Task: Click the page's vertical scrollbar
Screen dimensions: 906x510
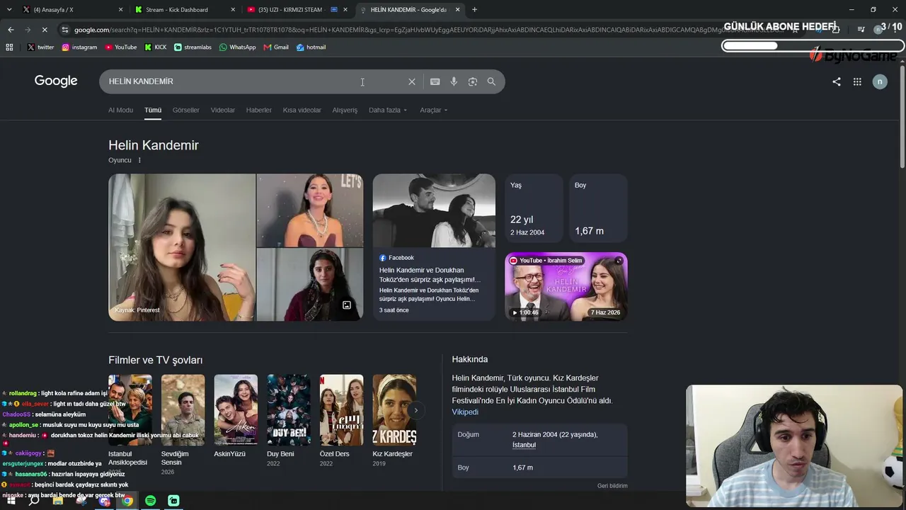Action: (x=902, y=117)
